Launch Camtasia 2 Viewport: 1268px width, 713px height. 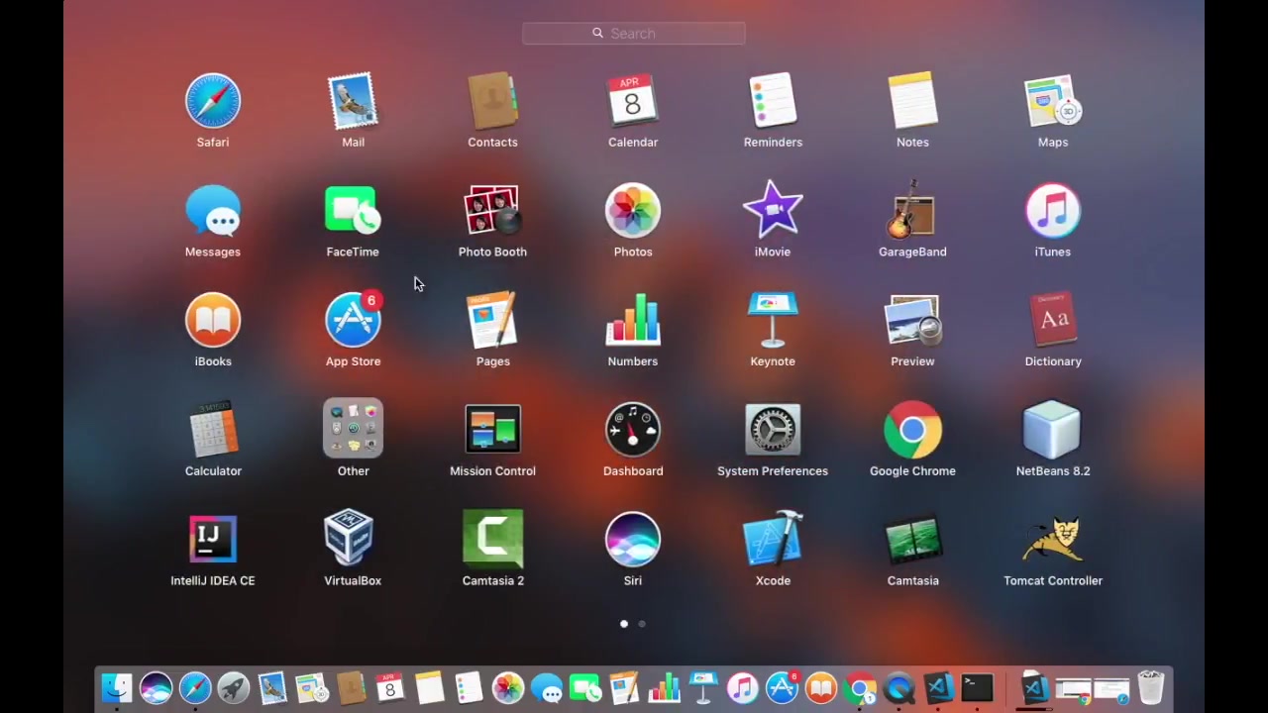[x=492, y=538]
